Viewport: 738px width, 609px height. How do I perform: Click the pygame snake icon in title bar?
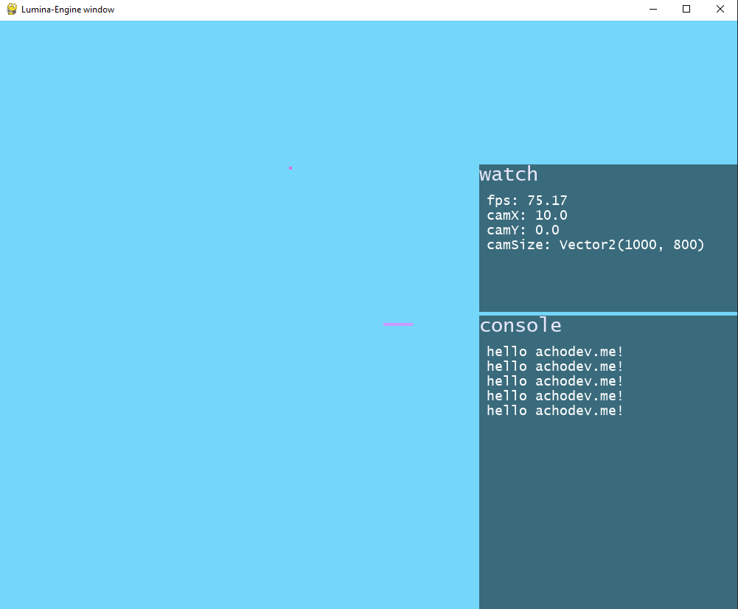point(12,10)
